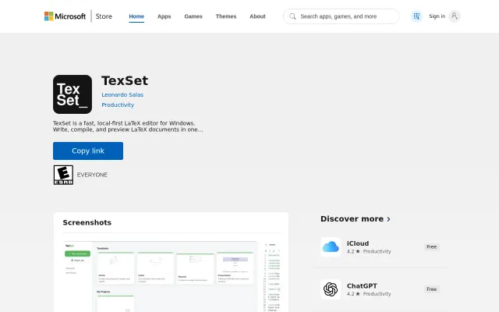Click the iCloud Free badge
This screenshot has width=499, height=312.
[x=431, y=246]
